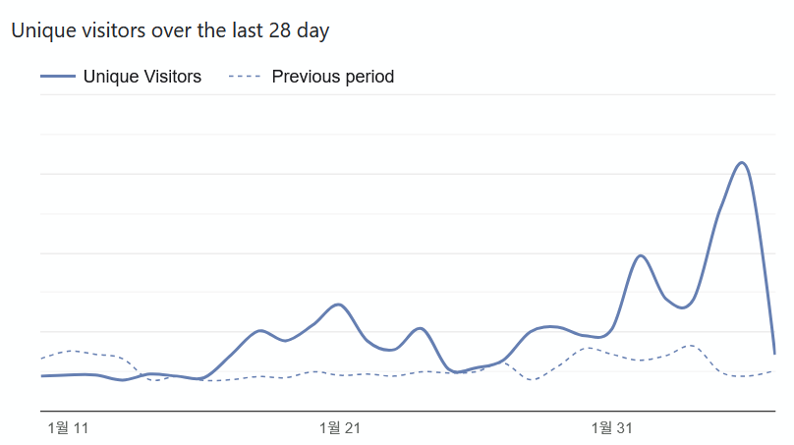Click the left starting point of dashed line
794x445 pixels.
(41, 359)
